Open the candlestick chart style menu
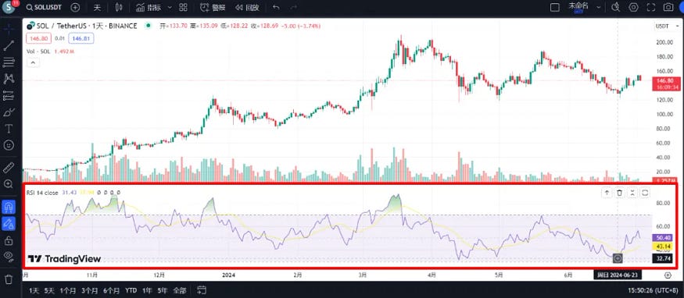684x298 pixels. point(119,7)
